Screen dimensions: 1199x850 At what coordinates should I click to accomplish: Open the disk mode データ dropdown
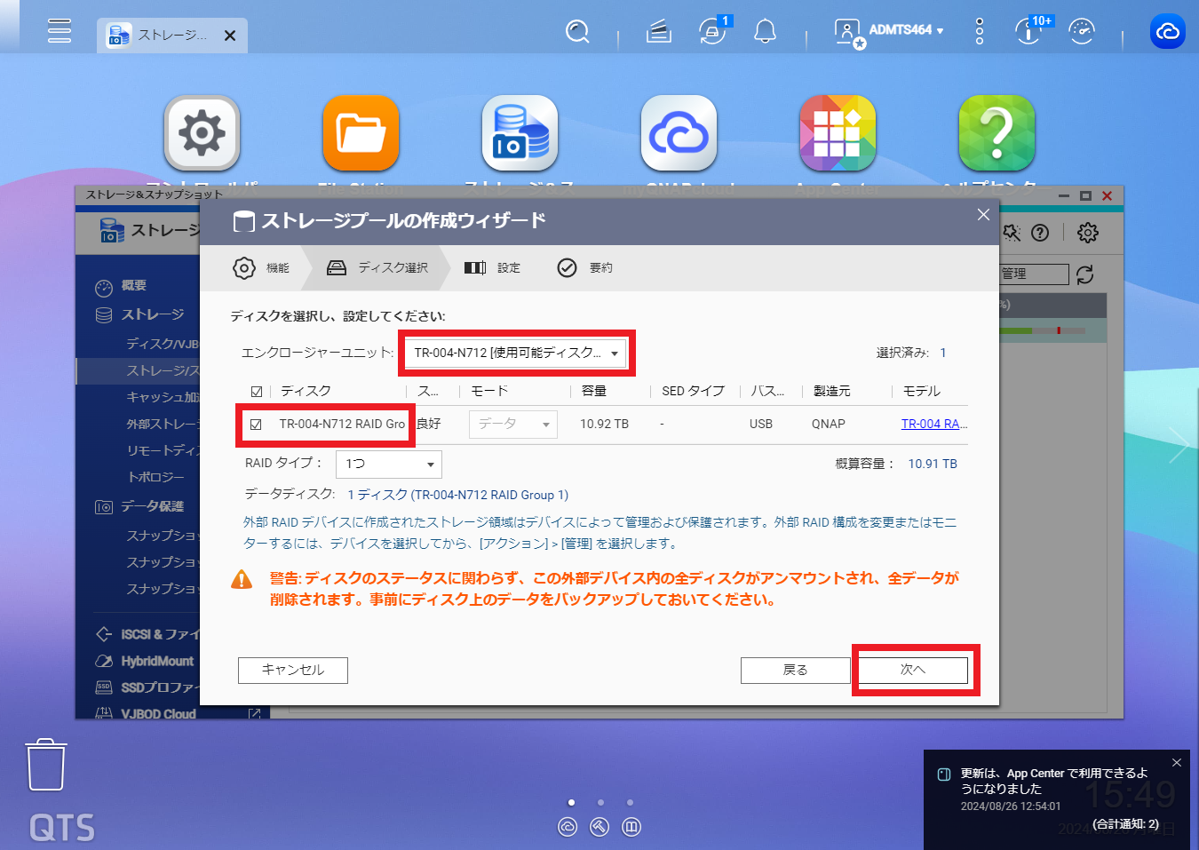click(x=513, y=425)
